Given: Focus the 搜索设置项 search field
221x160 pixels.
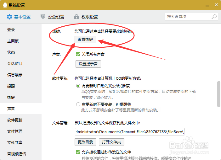Looking at the screenshot, I should click(x=191, y=17).
